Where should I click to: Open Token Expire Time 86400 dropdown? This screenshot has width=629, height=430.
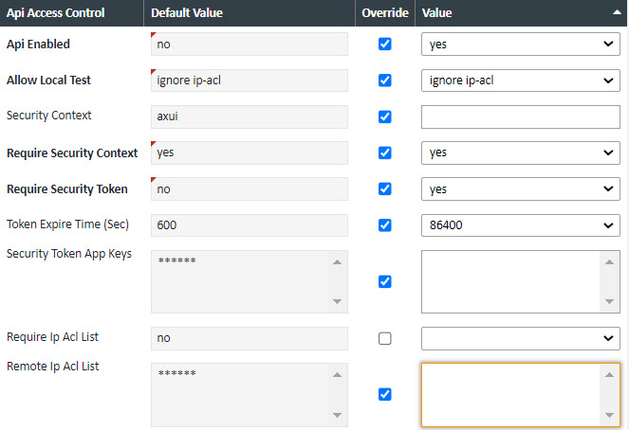[520, 224]
